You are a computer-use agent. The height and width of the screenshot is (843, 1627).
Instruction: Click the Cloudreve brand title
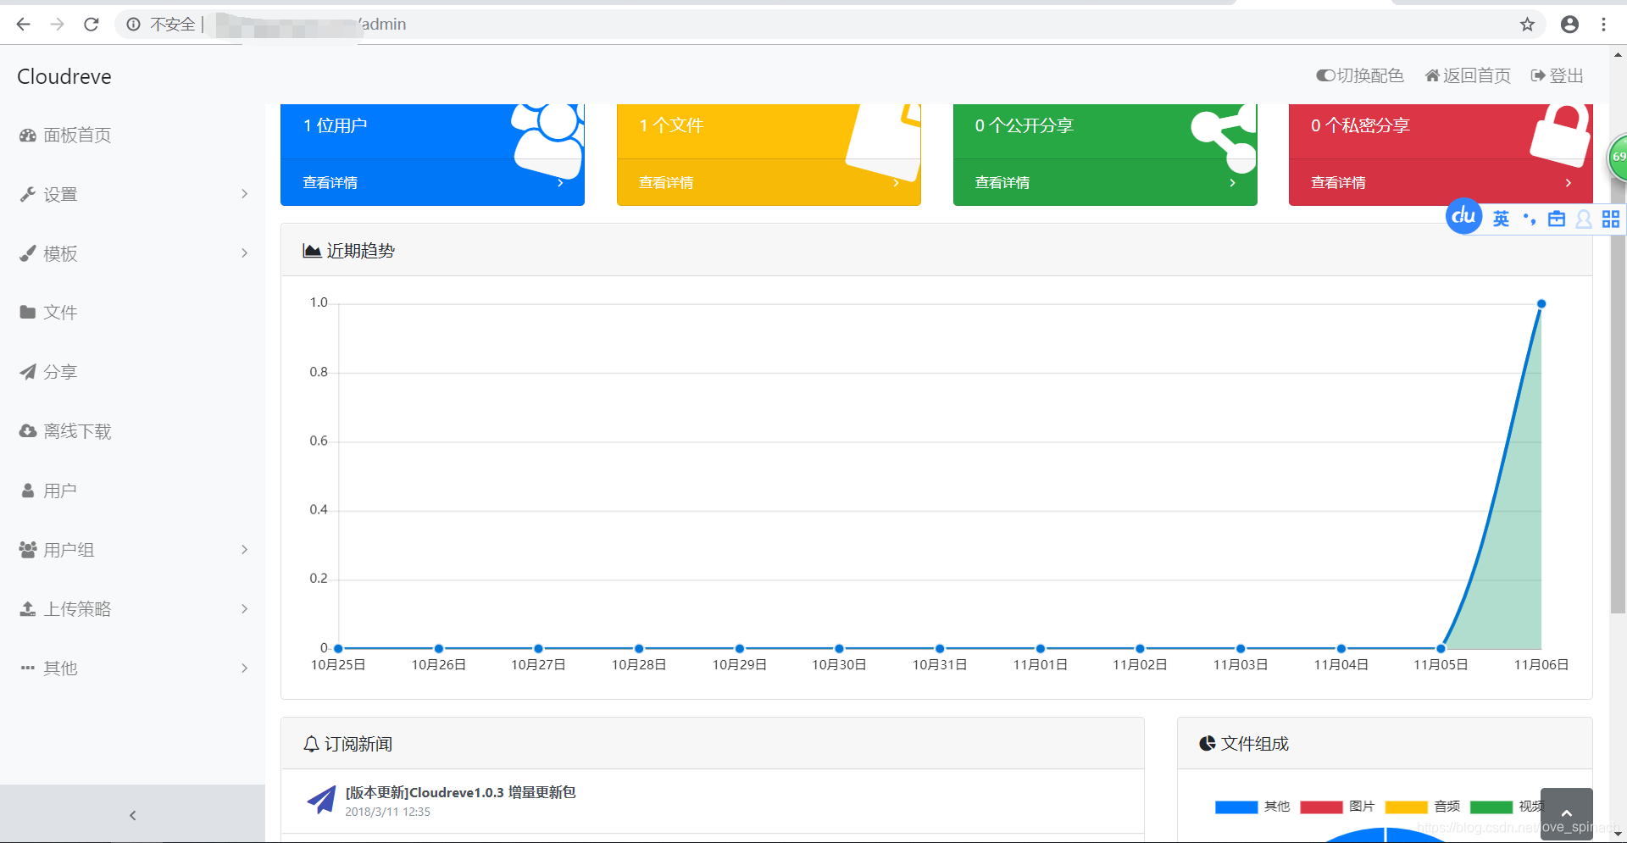tap(64, 76)
